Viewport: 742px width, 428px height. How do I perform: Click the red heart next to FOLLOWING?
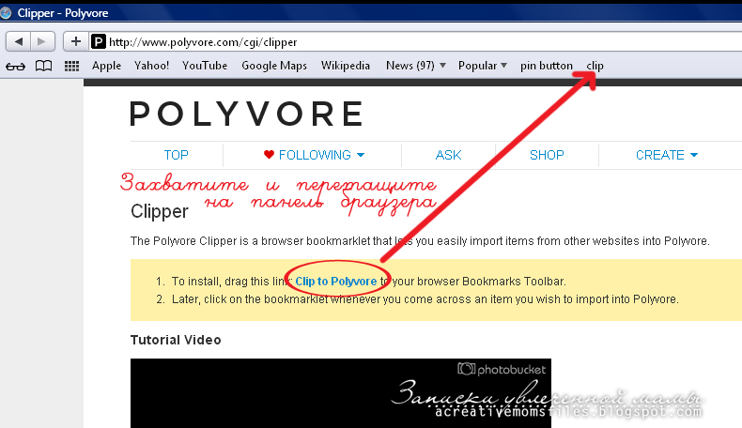pyautogui.click(x=269, y=154)
